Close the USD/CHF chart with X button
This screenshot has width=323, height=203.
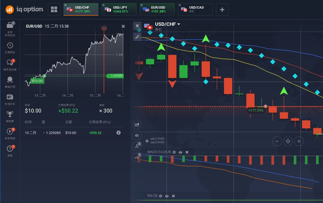(x=137, y=26)
